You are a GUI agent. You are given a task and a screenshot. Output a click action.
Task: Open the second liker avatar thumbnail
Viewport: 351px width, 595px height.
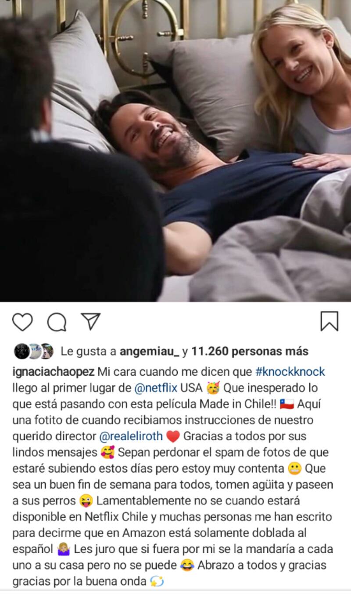(x=34, y=351)
